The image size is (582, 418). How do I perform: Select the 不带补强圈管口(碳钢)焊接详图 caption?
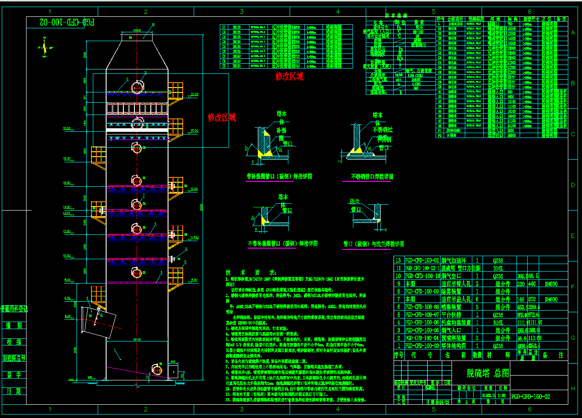[282, 244]
